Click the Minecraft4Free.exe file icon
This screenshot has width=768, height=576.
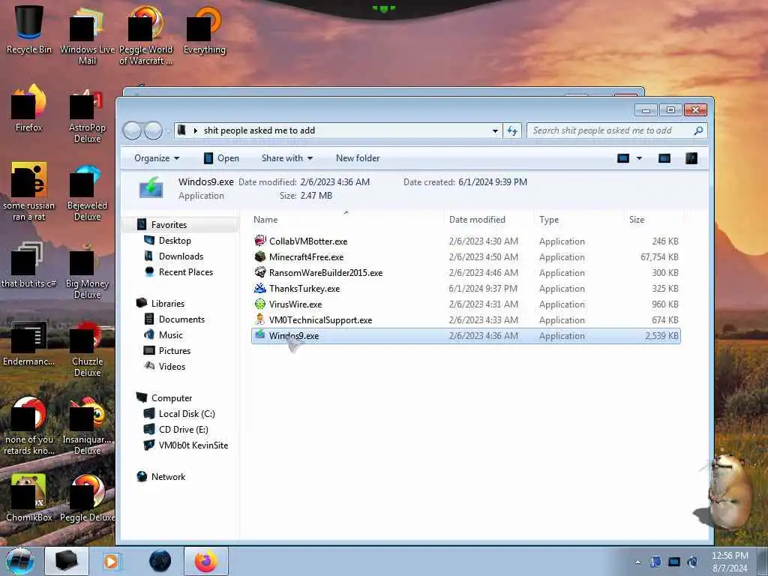pyautogui.click(x=260, y=256)
